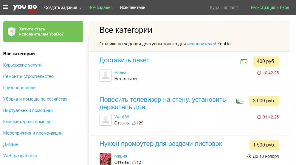Open the Грузоперевозки category
This screenshot has height=165, width=296.
click(x=19, y=88)
